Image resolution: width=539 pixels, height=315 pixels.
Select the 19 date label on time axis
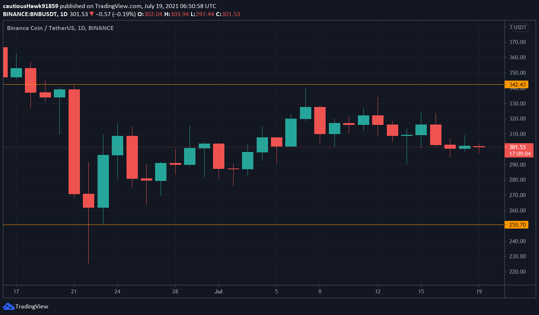pyautogui.click(x=479, y=292)
